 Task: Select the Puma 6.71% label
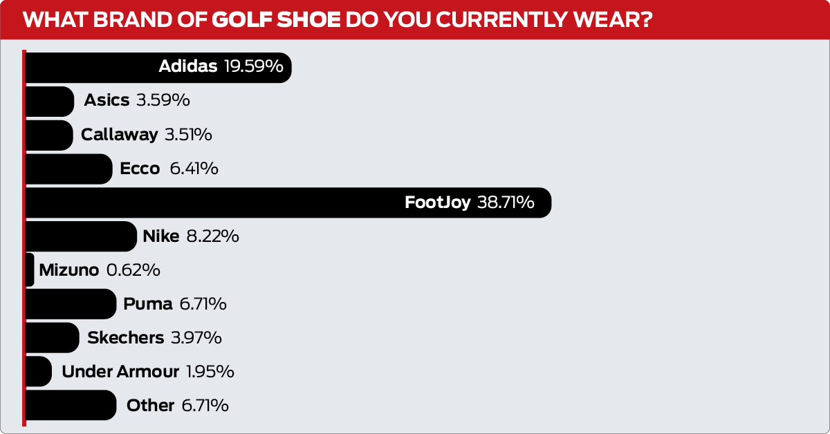(x=175, y=304)
